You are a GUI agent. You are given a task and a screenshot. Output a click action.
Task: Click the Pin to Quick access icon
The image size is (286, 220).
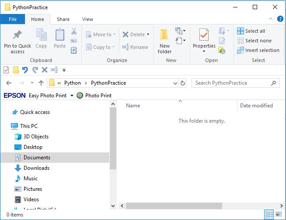(17, 34)
